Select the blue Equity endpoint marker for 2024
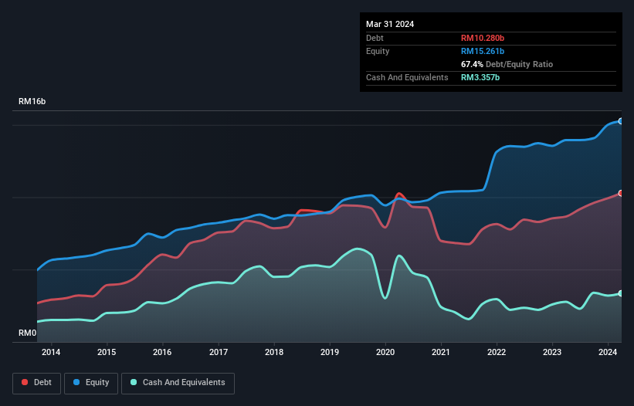Image resolution: width=634 pixels, height=406 pixels. coord(620,121)
